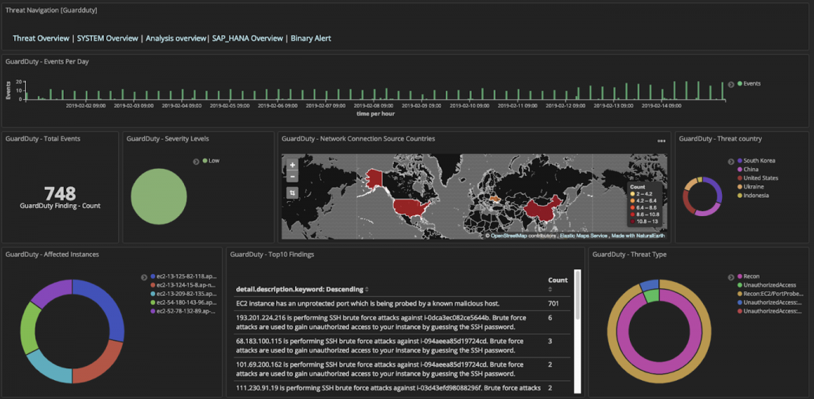Image resolution: width=814 pixels, height=399 pixels.
Task: Select the Recon legend entry
Action: 749,276
